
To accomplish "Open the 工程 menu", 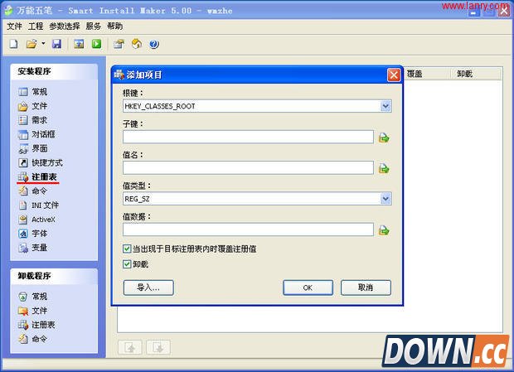I will click(36, 27).
